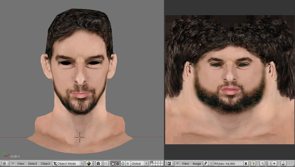
Task: Open the viewport draw type selector
Action: coord(90,163)
